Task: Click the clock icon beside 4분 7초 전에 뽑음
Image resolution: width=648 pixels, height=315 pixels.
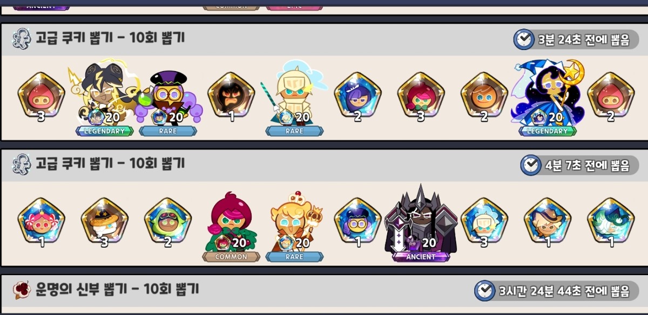Action: (x=531, y=165)
